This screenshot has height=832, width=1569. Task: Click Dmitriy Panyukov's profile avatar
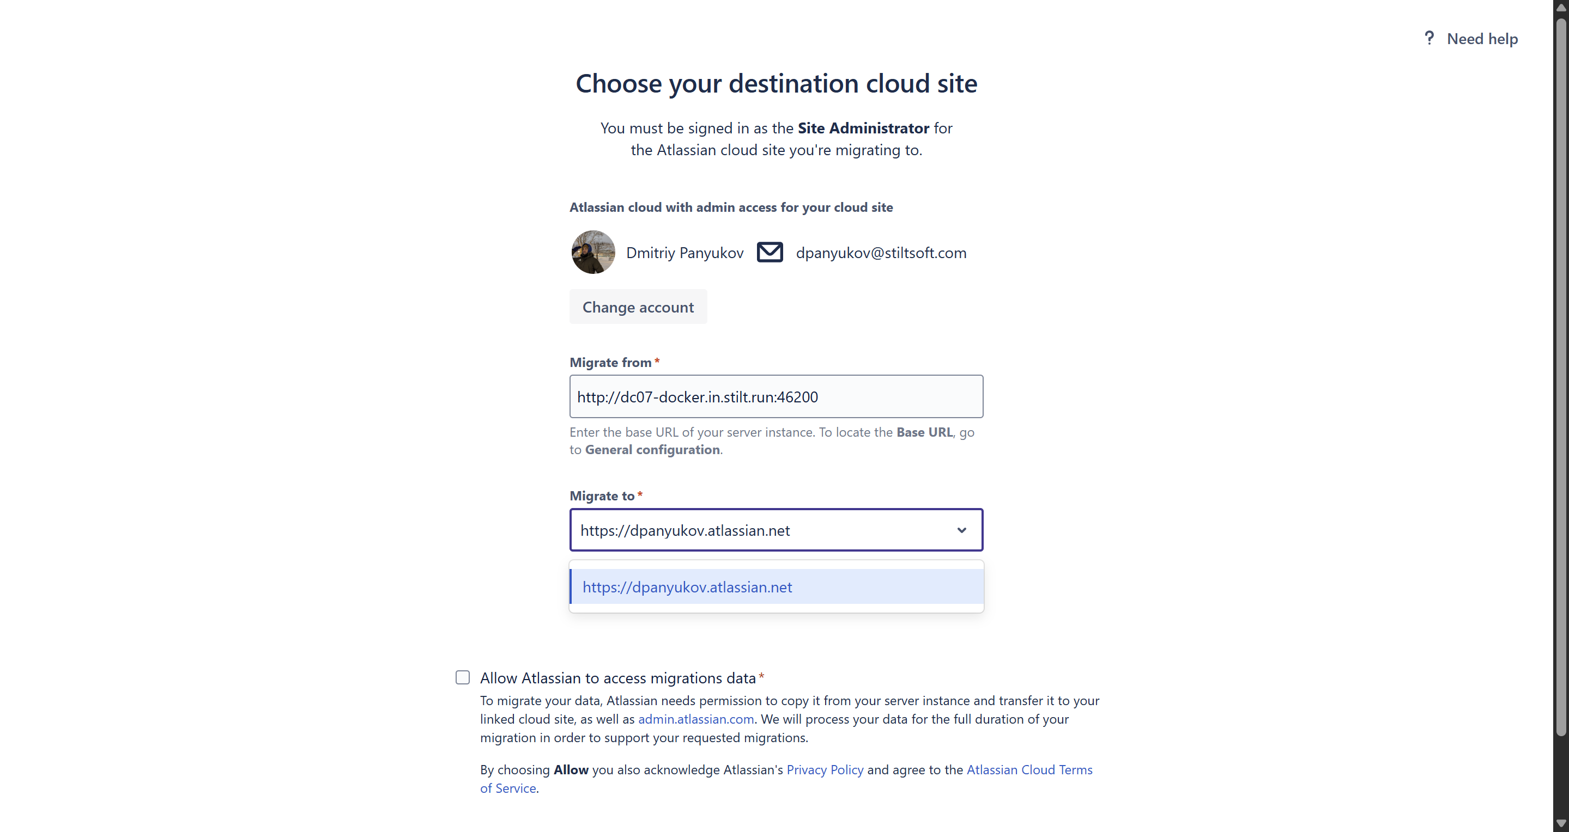coord(592,252)
